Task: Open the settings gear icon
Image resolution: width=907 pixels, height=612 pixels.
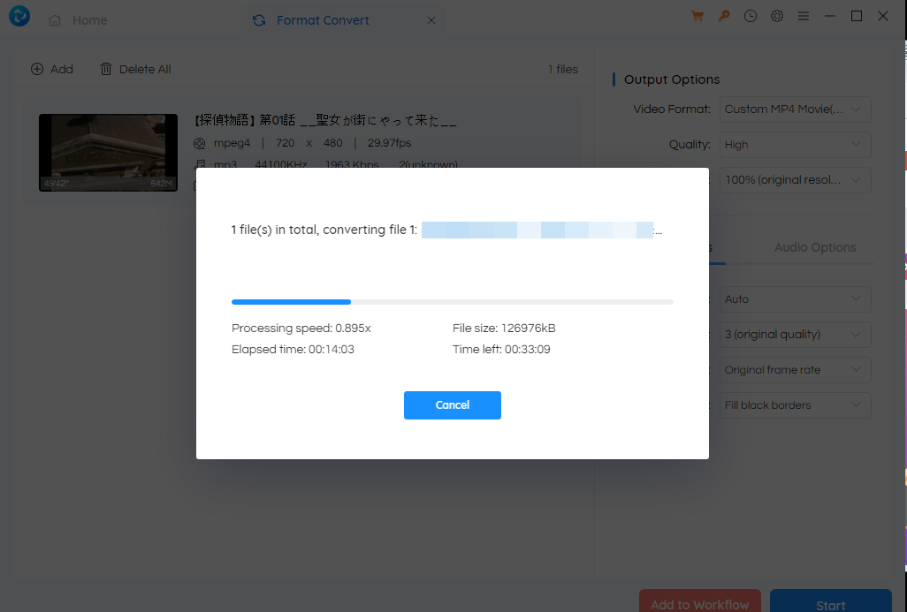Action: (777, 16)
